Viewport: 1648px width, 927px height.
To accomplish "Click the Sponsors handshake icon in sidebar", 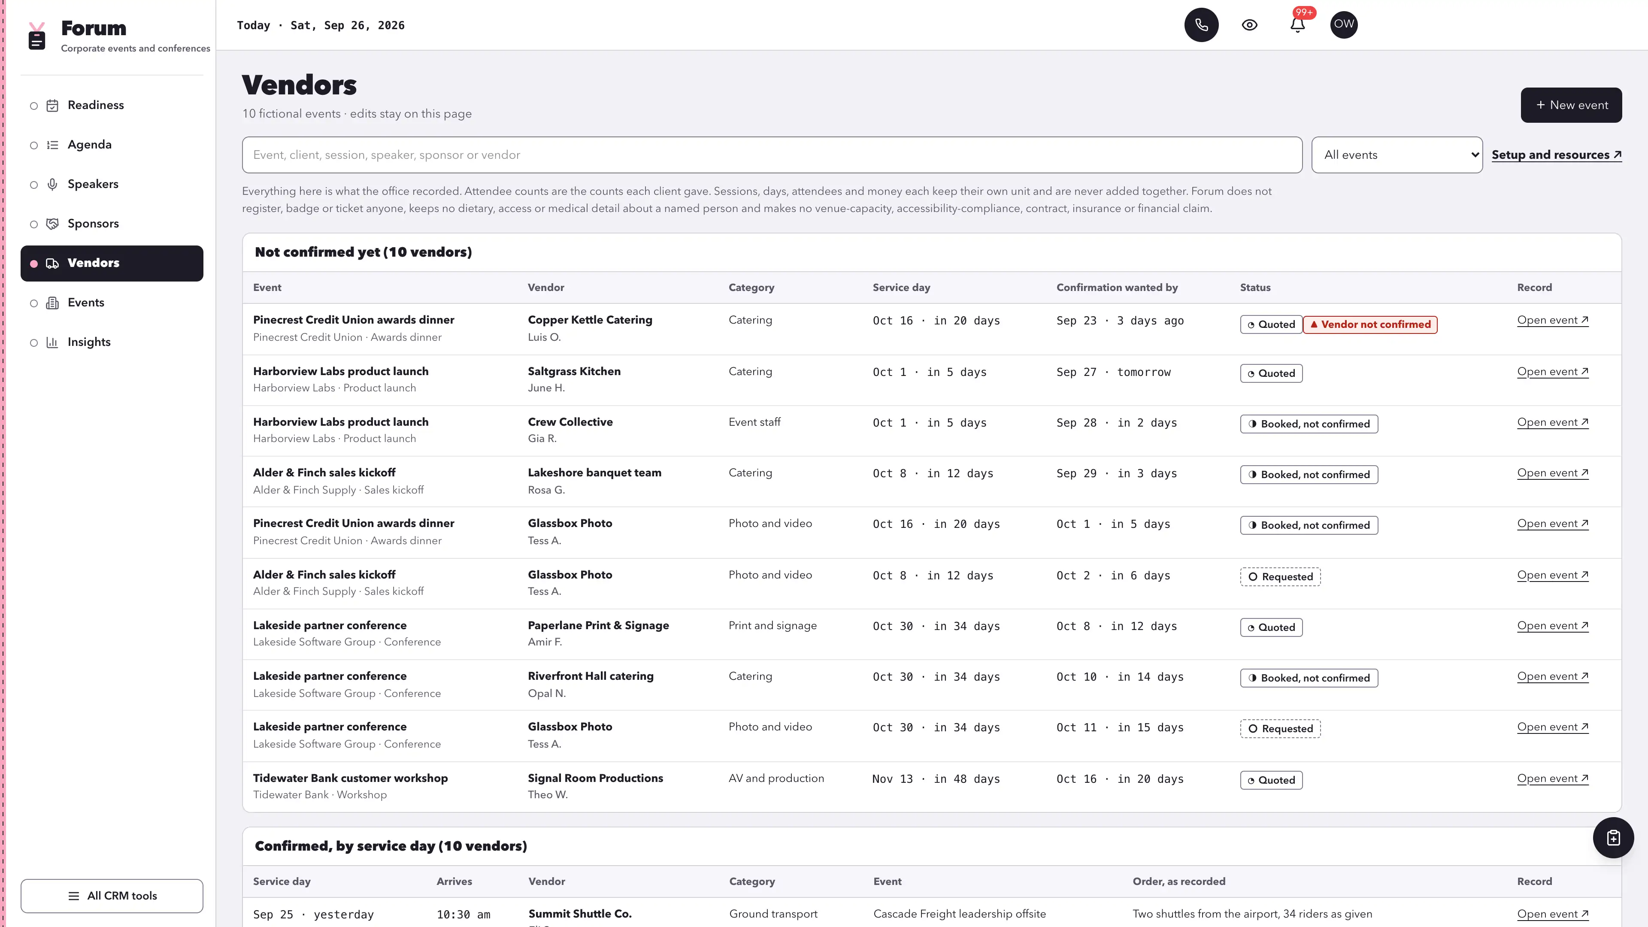I will [x=52, y=224].
